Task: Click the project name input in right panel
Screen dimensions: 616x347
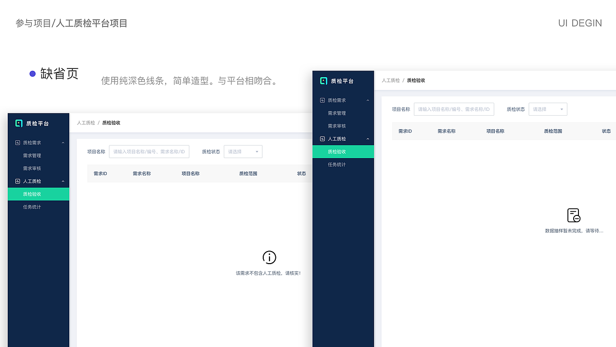Action: [x=454, y=109]
